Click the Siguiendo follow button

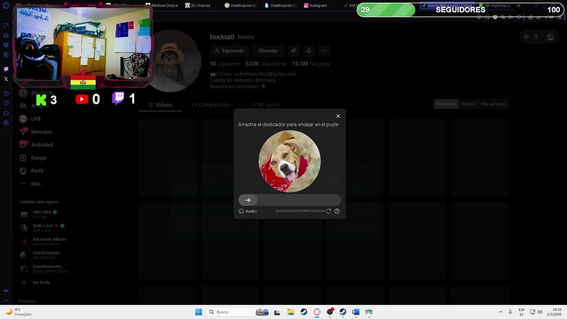click(229, 51)
